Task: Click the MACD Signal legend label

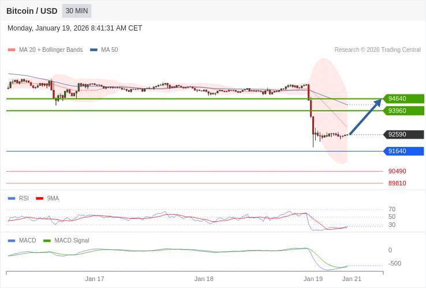Action: [x=72, y=241]
